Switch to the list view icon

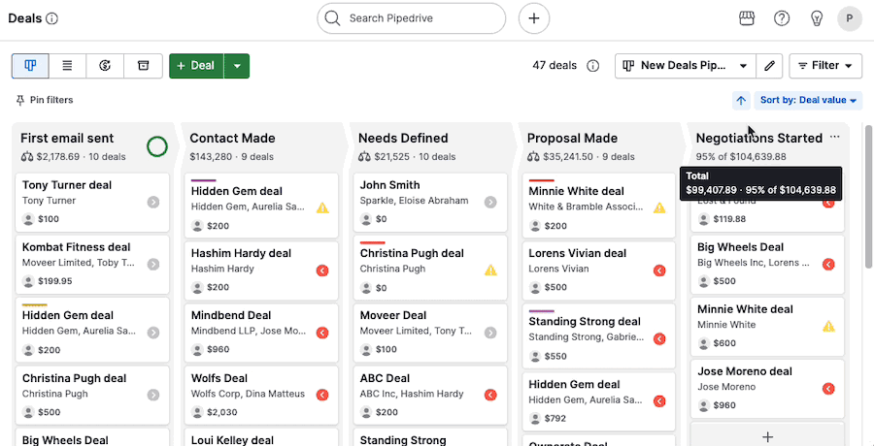pyautogui.click(x=68, y=66)
